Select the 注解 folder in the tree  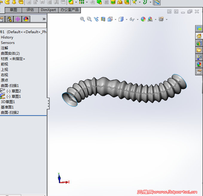(4, 48)
